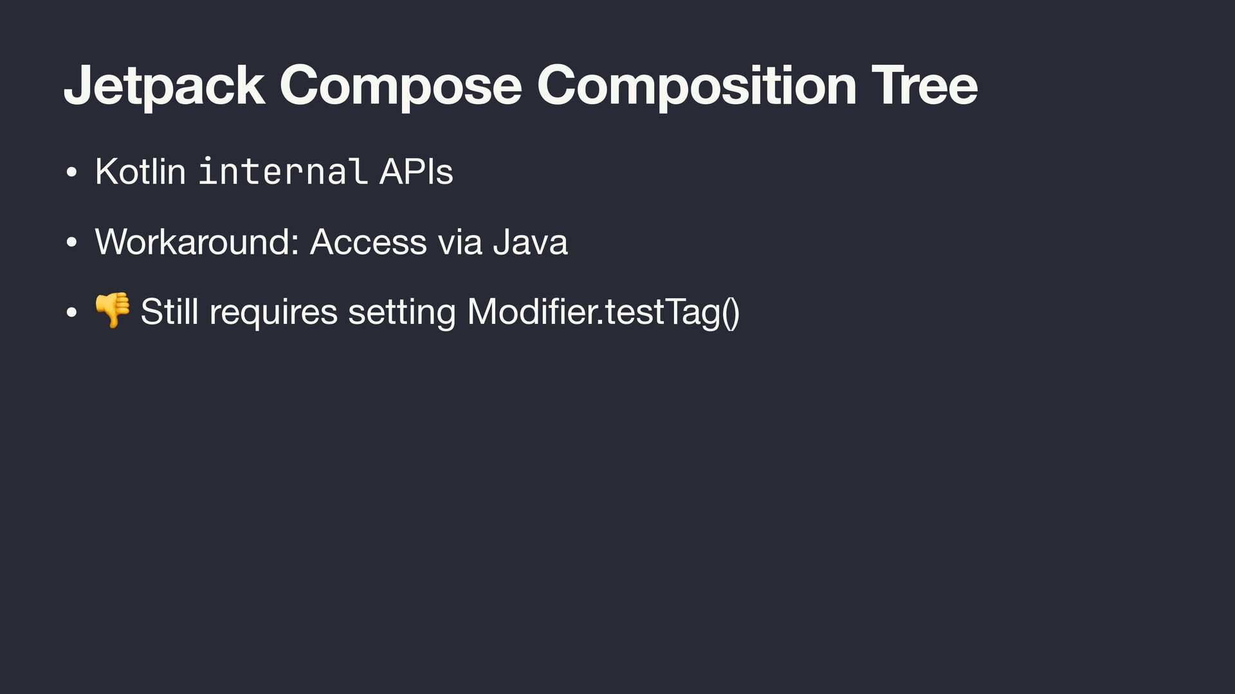Click the word "setting" in third bullet

point(402,312)
